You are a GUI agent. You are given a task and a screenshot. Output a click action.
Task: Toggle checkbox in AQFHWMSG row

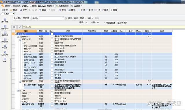click(x=52, y=37)
